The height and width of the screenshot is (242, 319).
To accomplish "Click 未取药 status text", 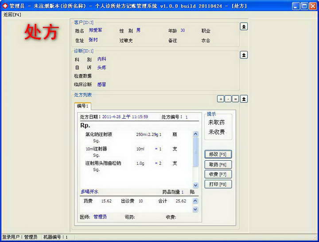I will coord(217,123).
